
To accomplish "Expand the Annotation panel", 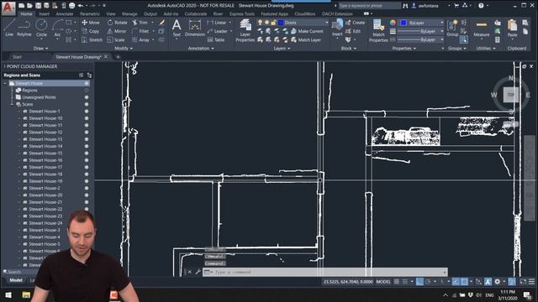I will (201, 49).
